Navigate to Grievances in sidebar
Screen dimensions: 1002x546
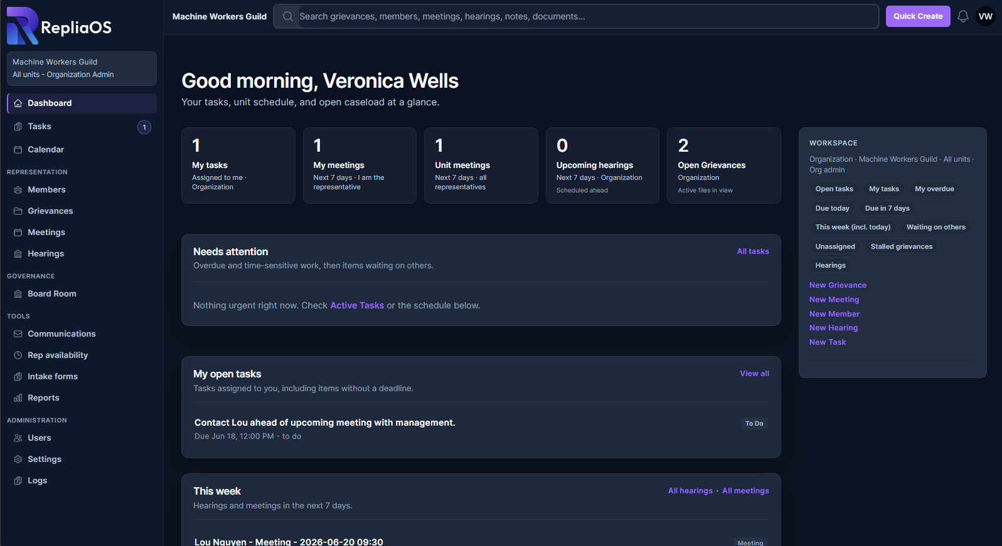point(82,211)
